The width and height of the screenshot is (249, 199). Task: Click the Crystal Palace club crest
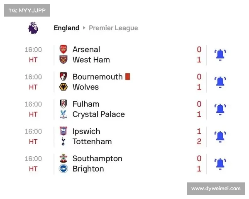(x=63, y=114)
